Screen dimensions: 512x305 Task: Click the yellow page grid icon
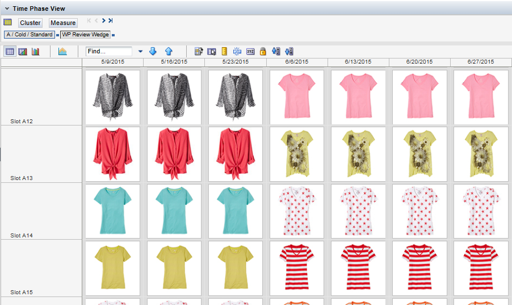click(x=7, y=22)
